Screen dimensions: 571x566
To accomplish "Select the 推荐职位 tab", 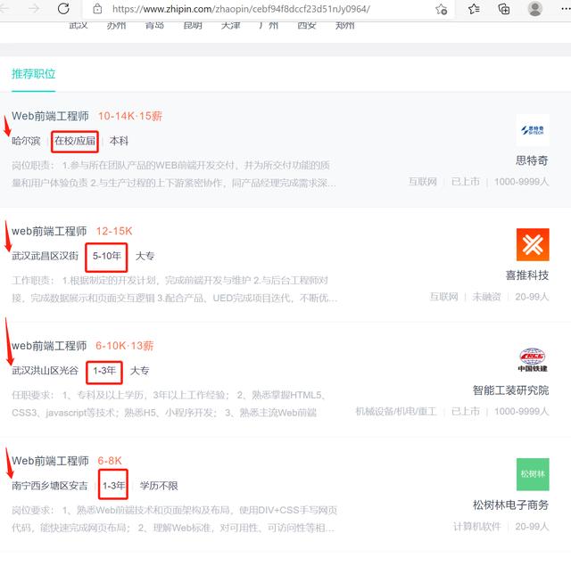I will tap(33, 74).
